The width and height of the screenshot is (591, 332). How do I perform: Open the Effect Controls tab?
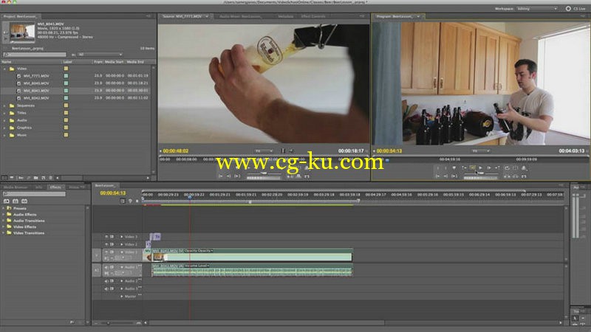point(312,16)
